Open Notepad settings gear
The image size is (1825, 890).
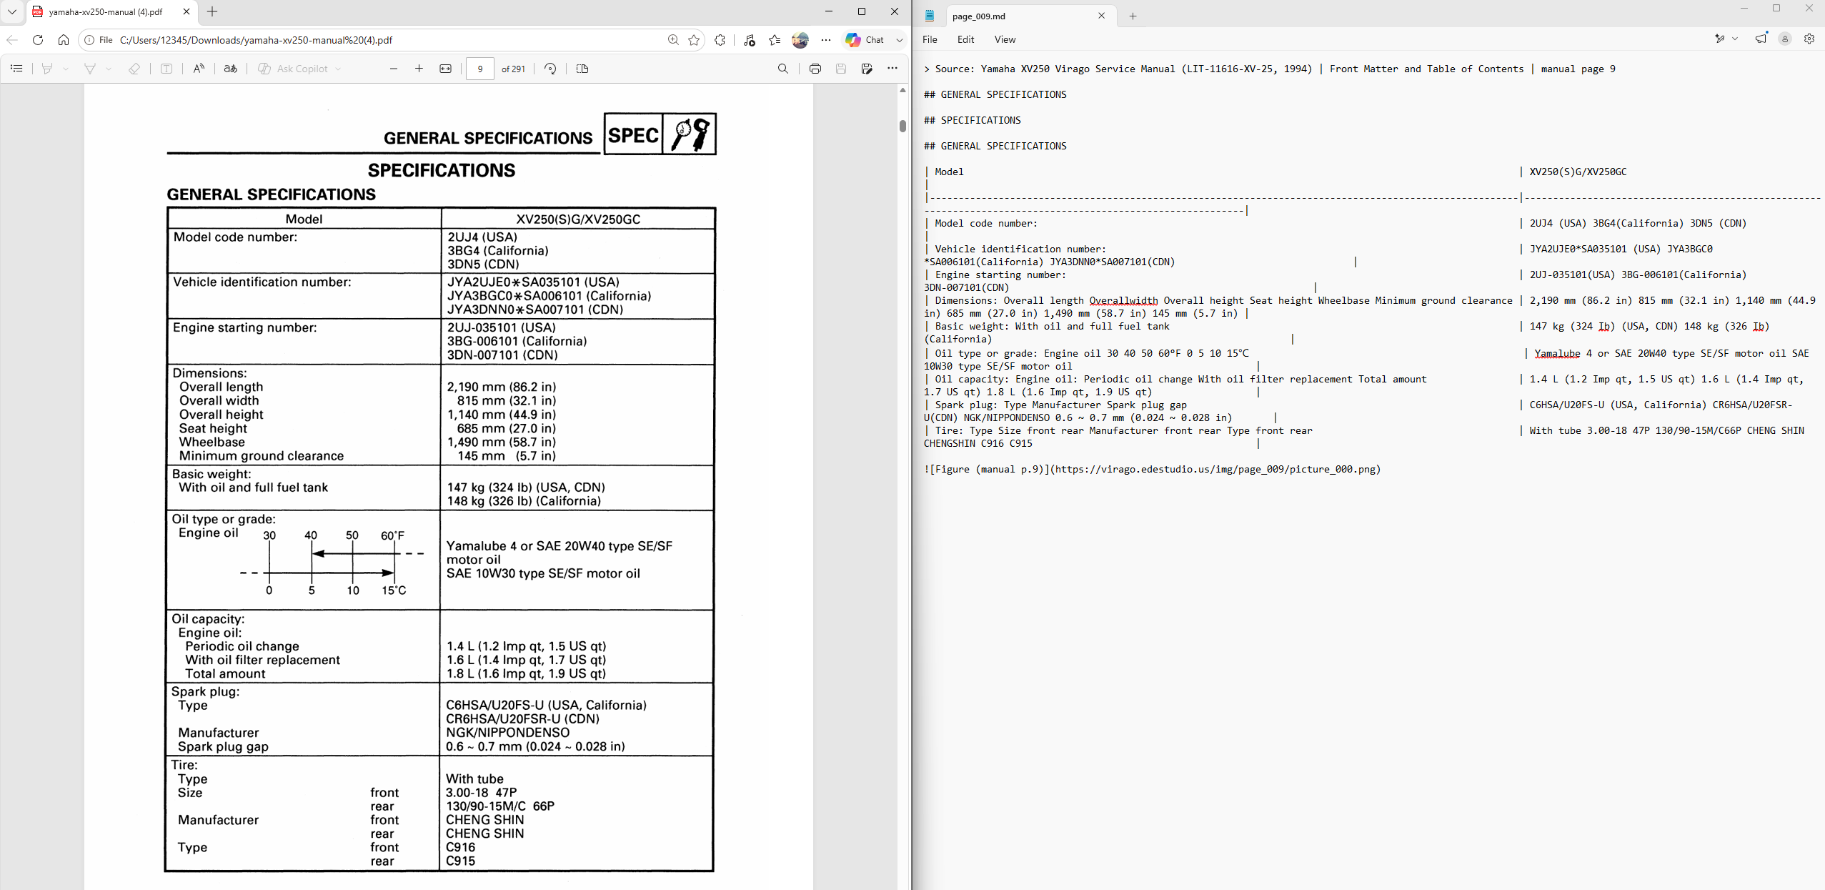point(1809,39)
